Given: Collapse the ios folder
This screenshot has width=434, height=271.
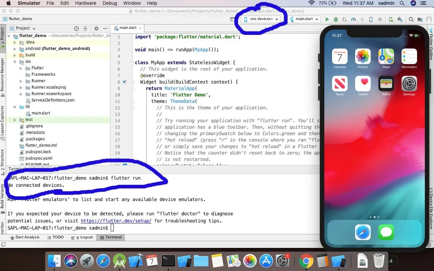Looking at the screenshot, I should pyautogui.click(x=15, y=62).
